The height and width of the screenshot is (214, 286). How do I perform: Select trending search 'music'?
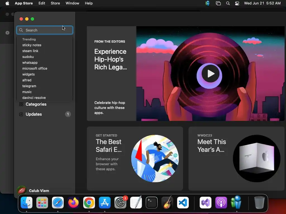27,92
